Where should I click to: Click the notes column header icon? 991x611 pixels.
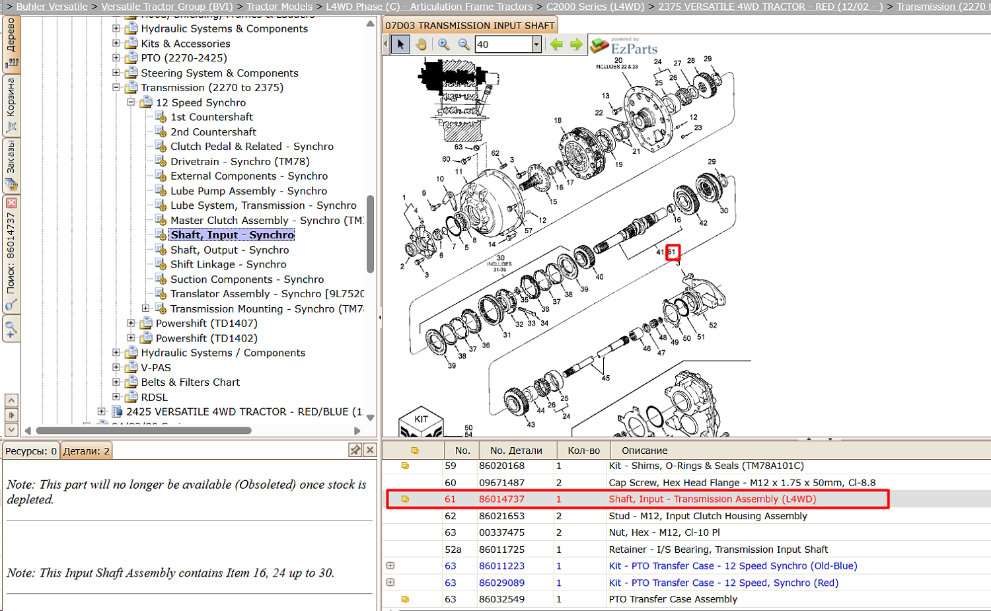tap(415, 450)
